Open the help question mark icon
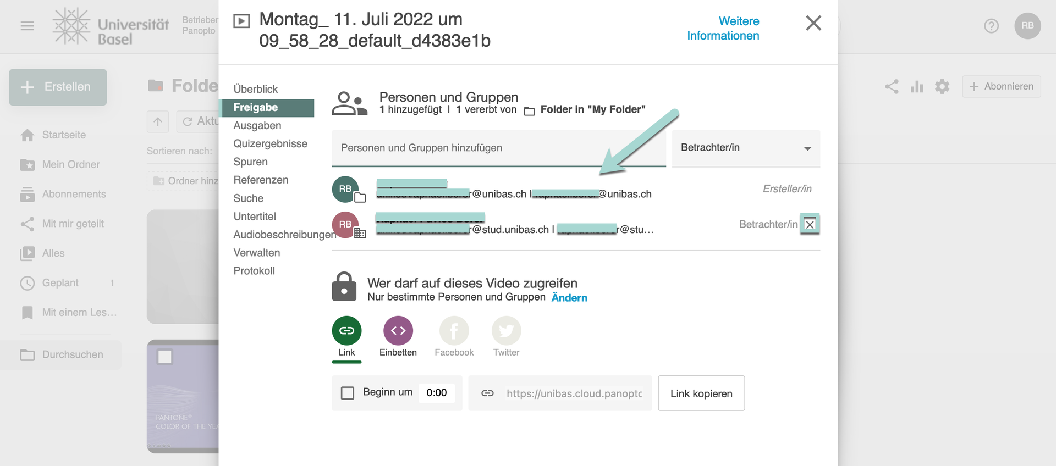 (x=991, y=26)
